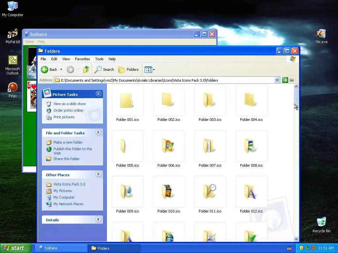Open My Network Places link
This screenshot has height=253, width=338.
(x=68, y=204)
